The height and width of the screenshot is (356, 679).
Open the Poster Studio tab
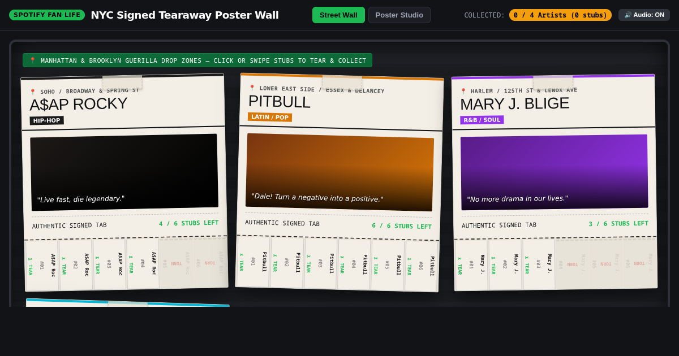[399, 15]
